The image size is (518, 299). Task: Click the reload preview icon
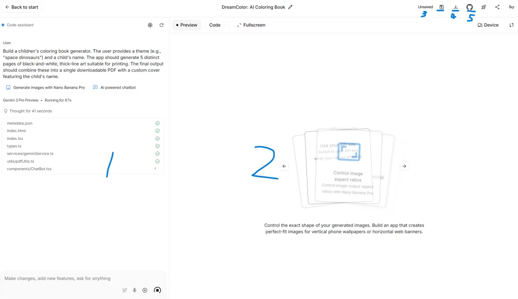(x=511, y=25)
